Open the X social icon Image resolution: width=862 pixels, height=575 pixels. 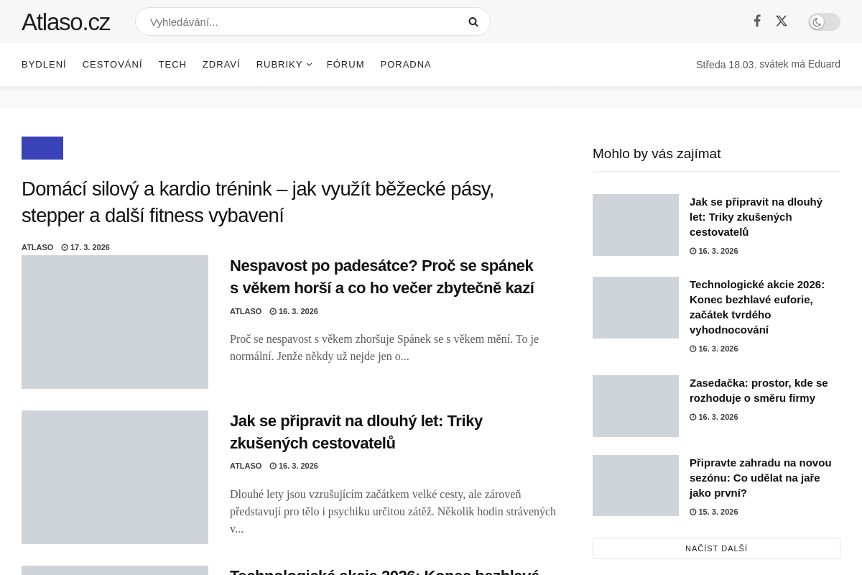782,21
